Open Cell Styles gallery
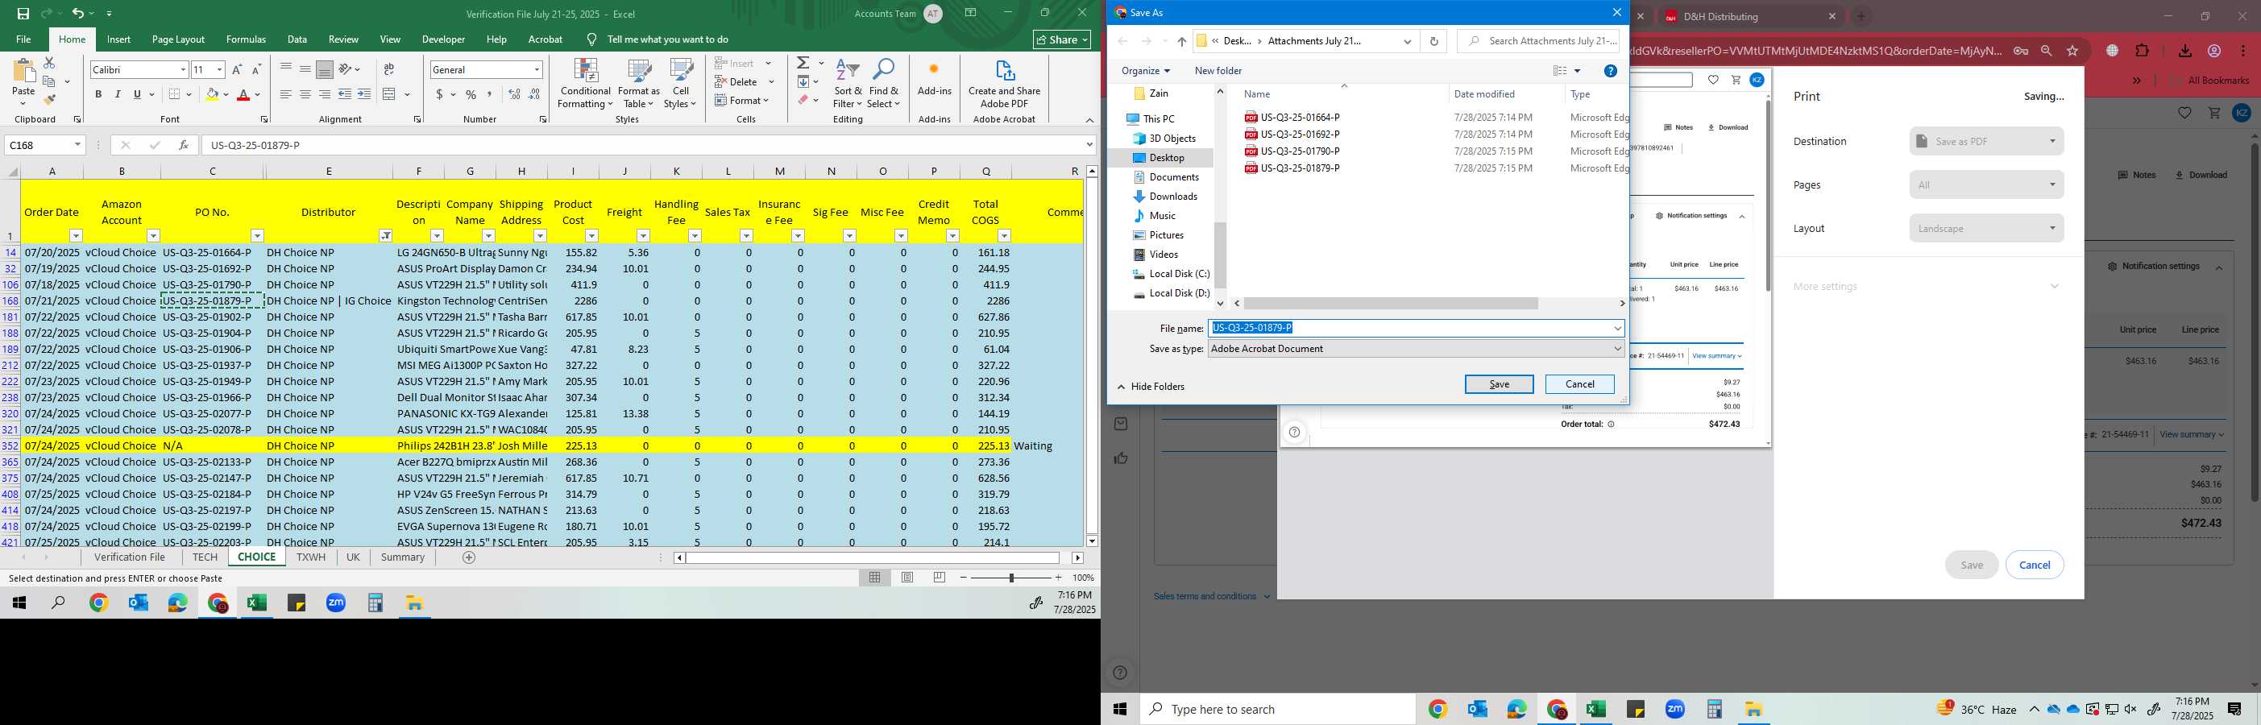Viewport: 2261px width, 725px height. tap(680, 85)
